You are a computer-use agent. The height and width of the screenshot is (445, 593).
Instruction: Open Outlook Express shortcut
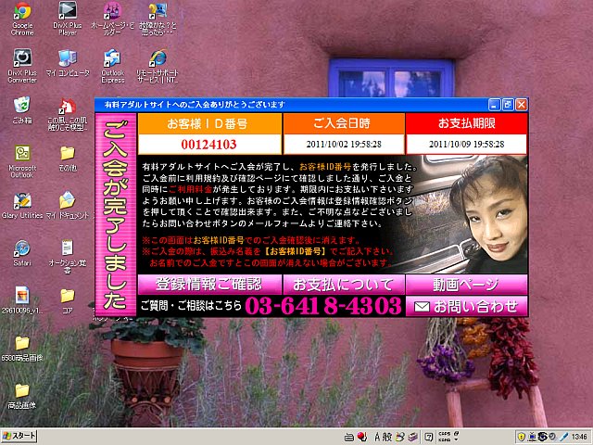[113, 66]
